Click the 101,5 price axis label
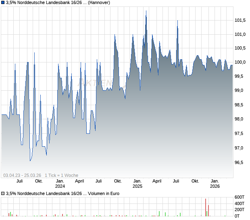 pyautogui.click(x=240, y=20)
